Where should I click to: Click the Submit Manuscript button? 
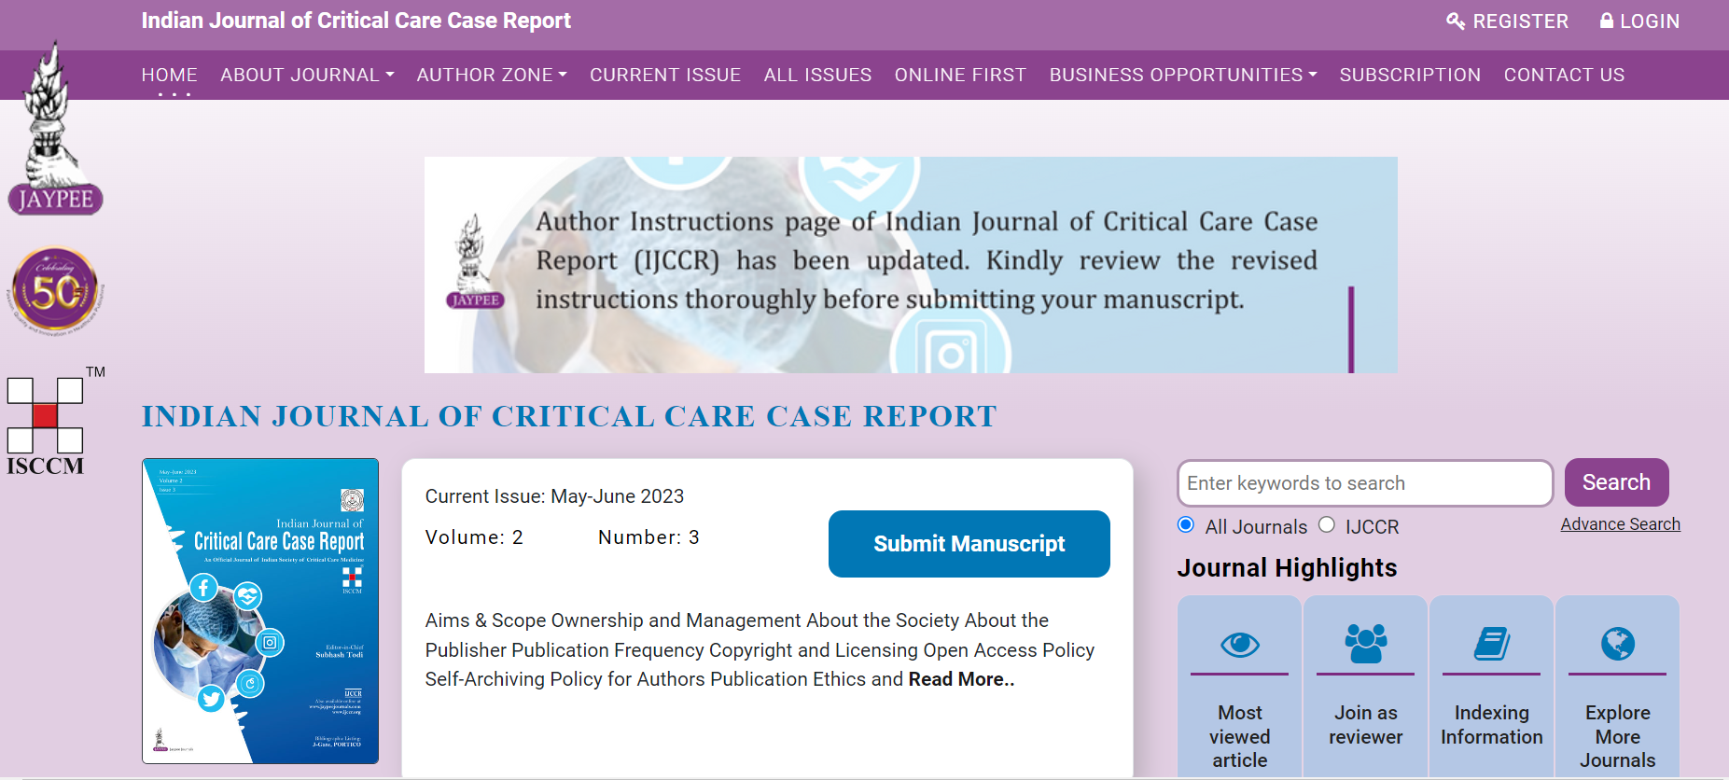(969, 544)
